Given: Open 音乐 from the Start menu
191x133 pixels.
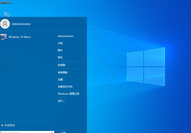Looking at the screenshot, I should coord(60,57).
